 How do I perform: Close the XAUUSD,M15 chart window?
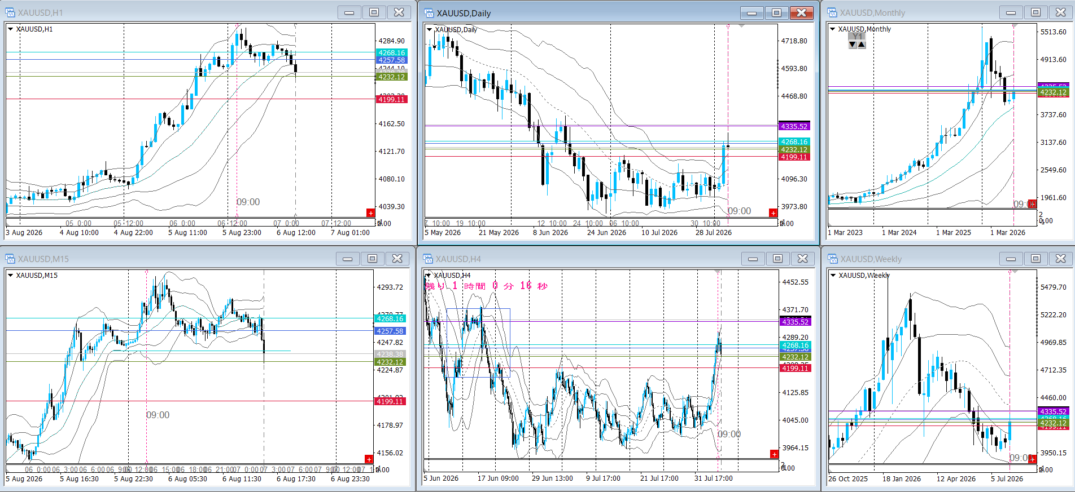click(x=397, y=259)
